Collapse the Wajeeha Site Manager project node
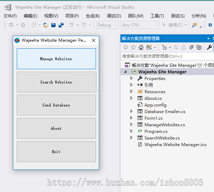214x192 pixels. coord(125,72)
